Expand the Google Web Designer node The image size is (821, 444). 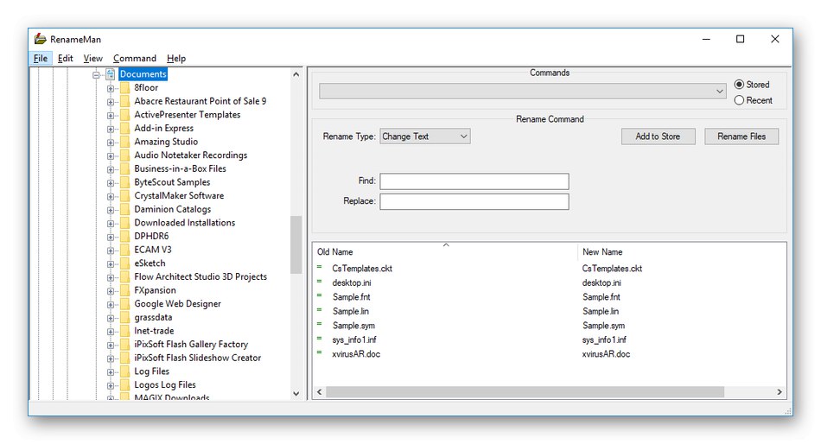coord(111,305)
